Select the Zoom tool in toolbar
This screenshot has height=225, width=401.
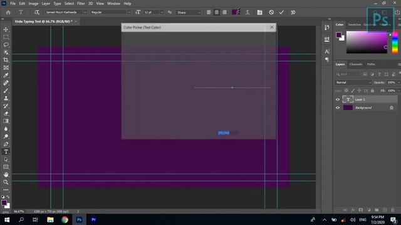[6, 182]
